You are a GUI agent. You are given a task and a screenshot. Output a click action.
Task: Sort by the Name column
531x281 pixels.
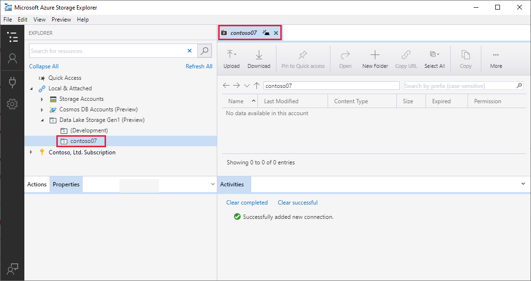pyautogui.click(x=240, y=101)
